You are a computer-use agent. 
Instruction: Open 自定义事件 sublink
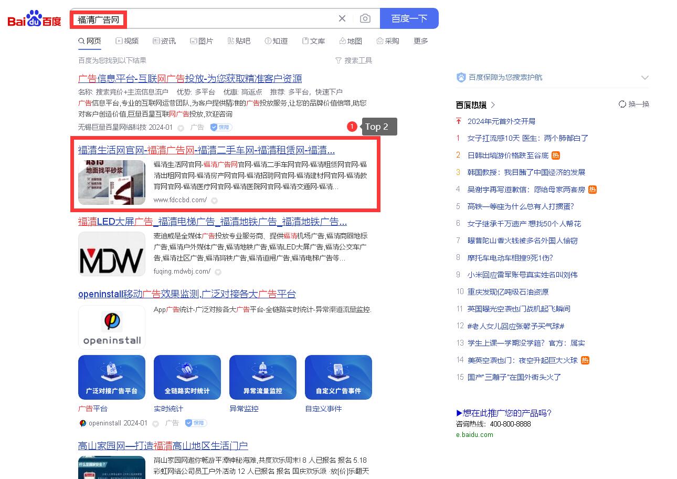pos(323,409)
